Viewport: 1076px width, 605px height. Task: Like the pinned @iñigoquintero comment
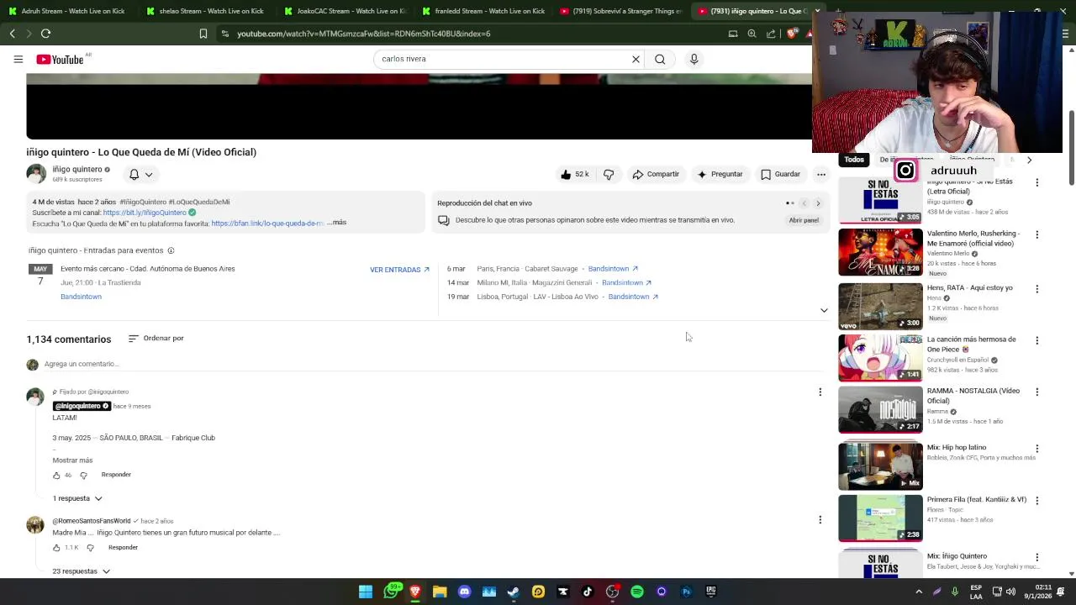(56, 476)
